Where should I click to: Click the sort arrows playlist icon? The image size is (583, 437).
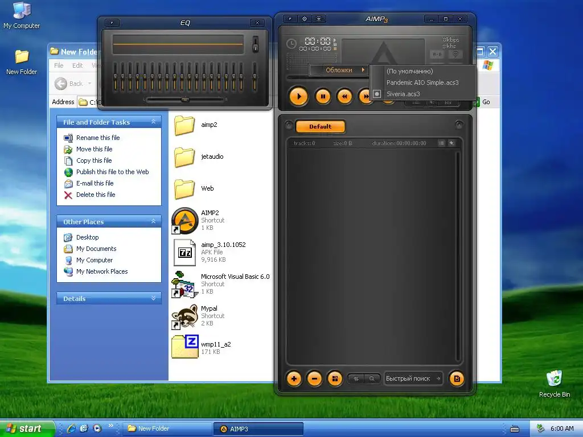tap(356, 378)
